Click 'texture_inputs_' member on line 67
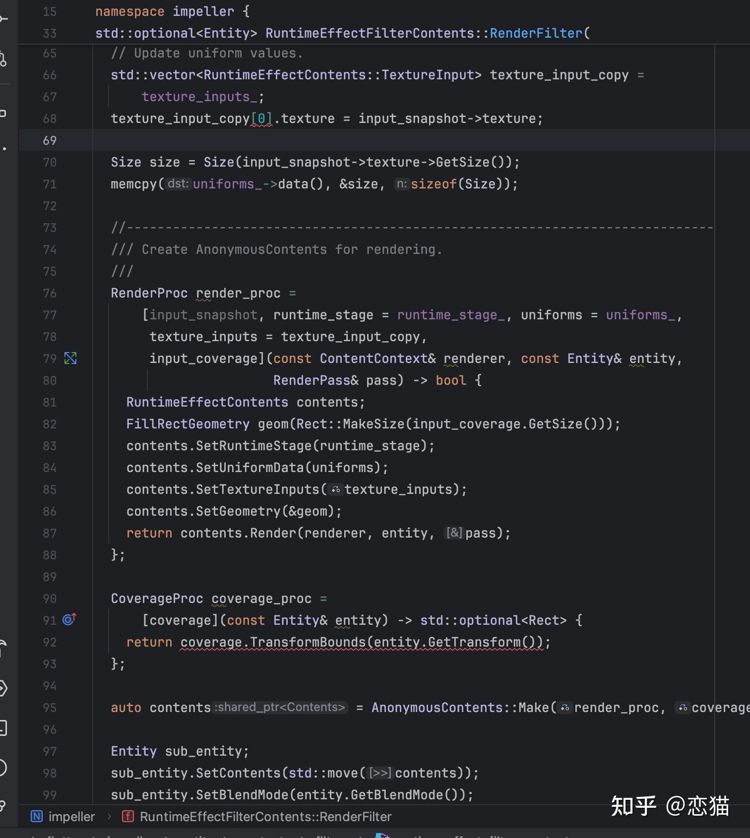 point(200,97)
